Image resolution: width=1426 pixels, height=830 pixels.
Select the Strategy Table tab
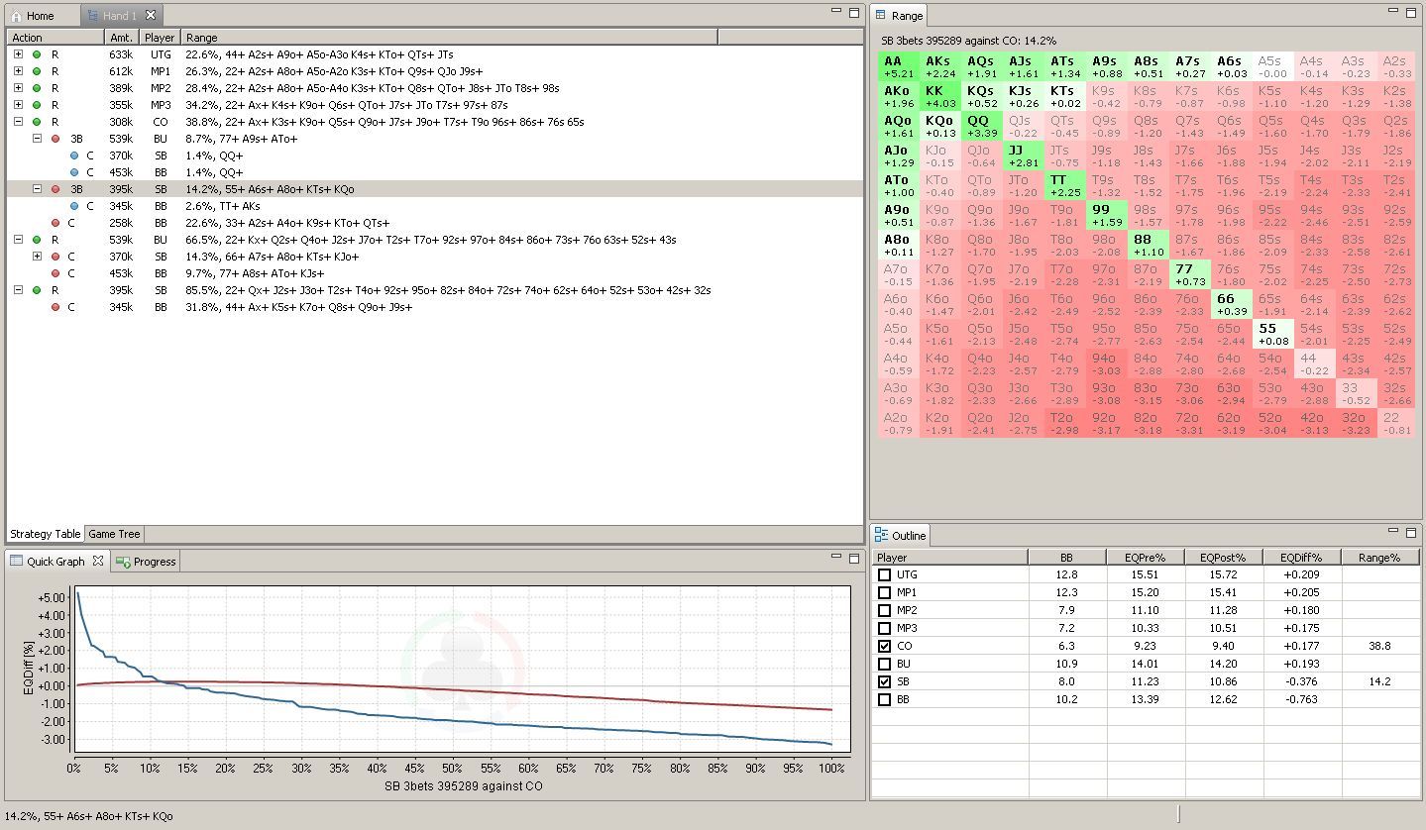46,534
